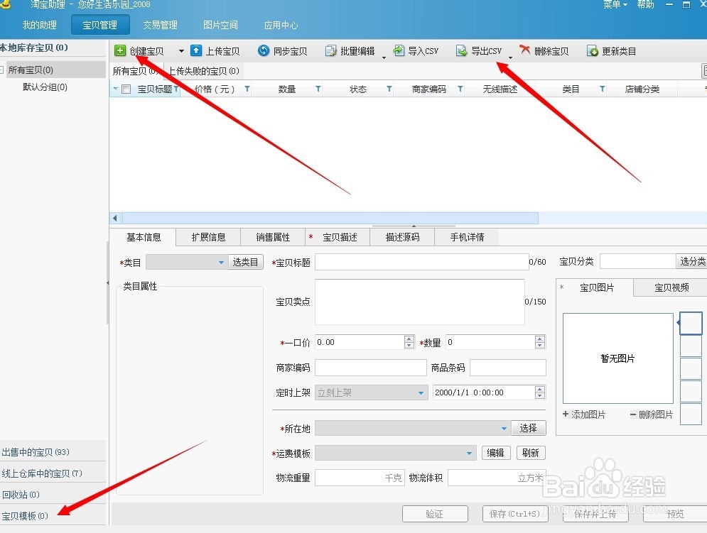This screenshot has width=707, height=533.
Task: Increase 一口价 with stepper arrows
Action: coord(409,339)
